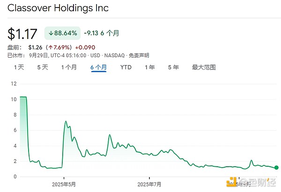Screen dimensions: 281x192
Task: Click the green endpoint dot on chart line
Action: (x=276, y=168)
